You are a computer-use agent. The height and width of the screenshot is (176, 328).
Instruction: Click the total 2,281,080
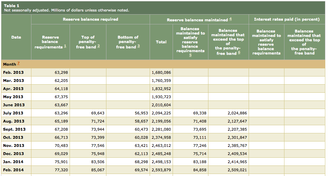161,130
